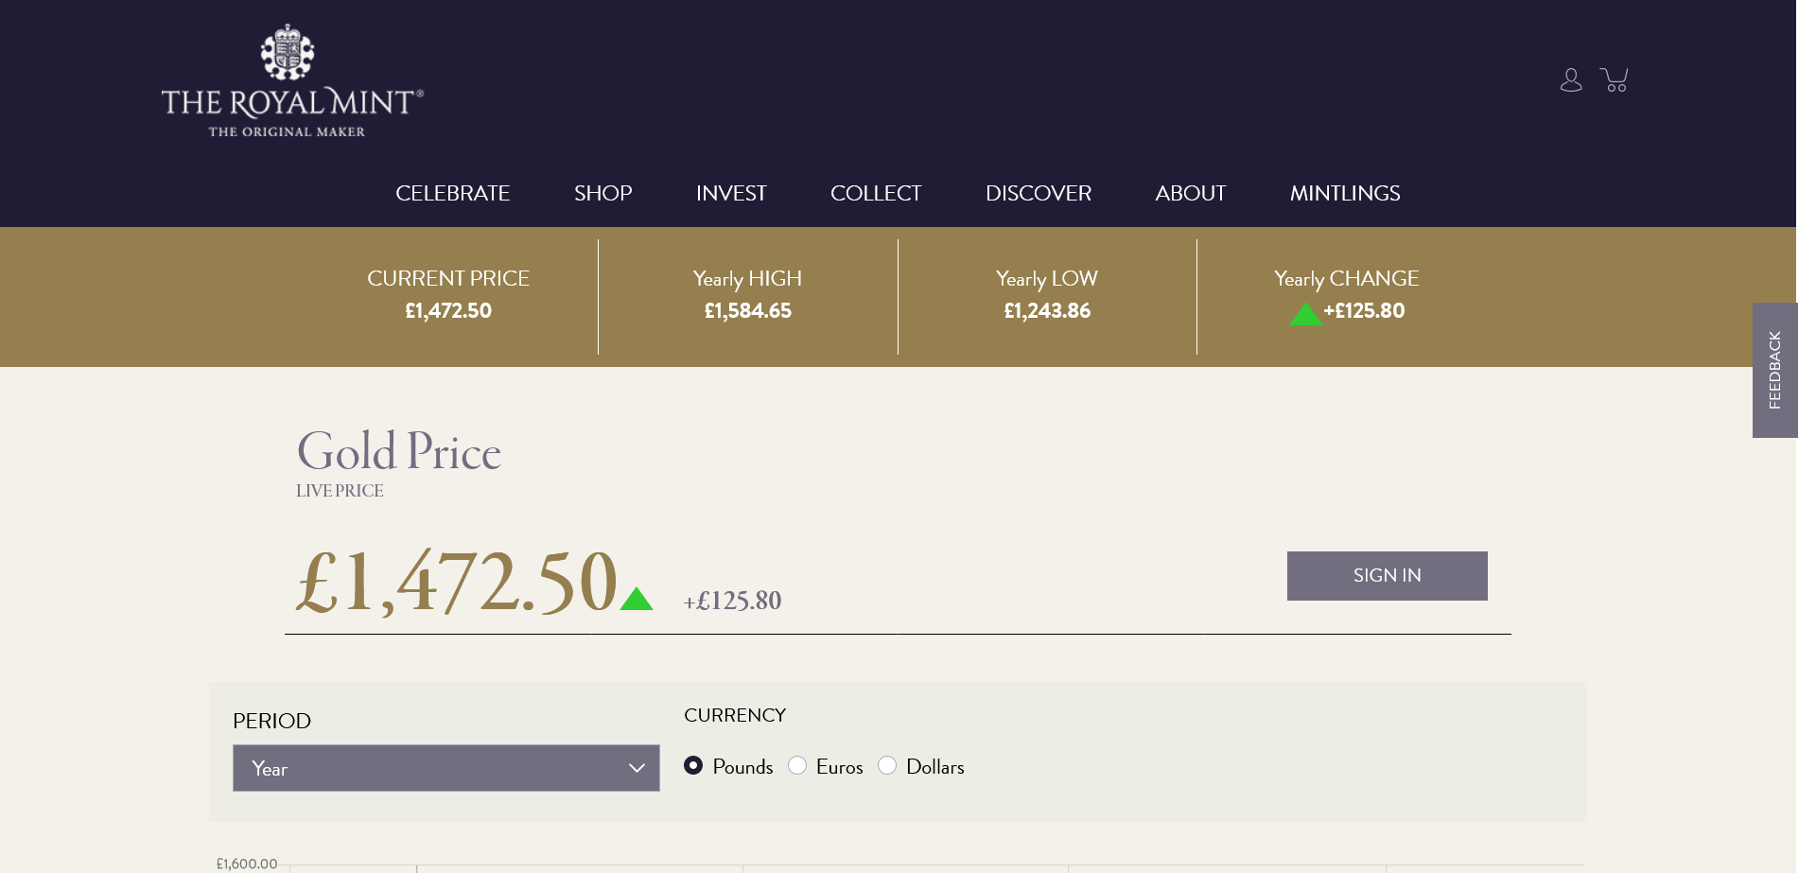Viewport: 1816px width, 873px height.
Task: Open the Celebrate menu
Action: [452, 193]
